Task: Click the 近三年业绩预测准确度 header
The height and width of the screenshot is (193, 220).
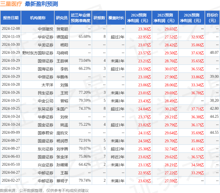Action: click(x=81, y=18)
